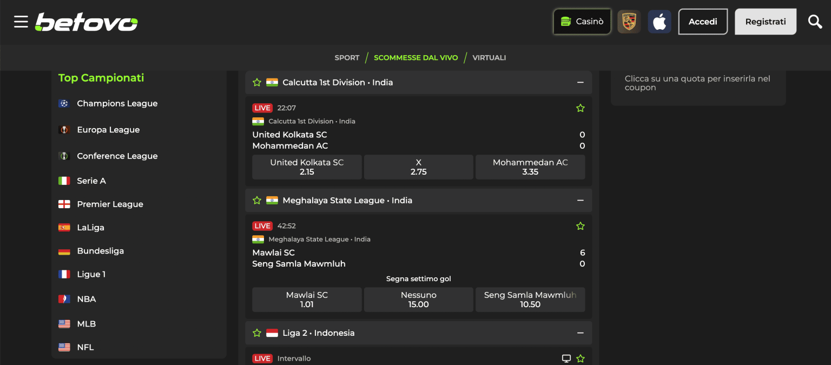Click the crest badge icon beside Casinò
Viewport: 831px width, 365px height.
629,22
